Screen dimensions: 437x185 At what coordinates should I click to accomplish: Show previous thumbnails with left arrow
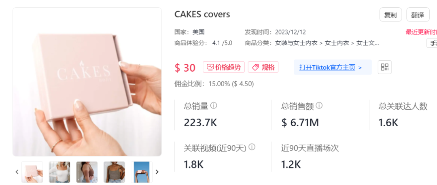(x=17, y=172)
